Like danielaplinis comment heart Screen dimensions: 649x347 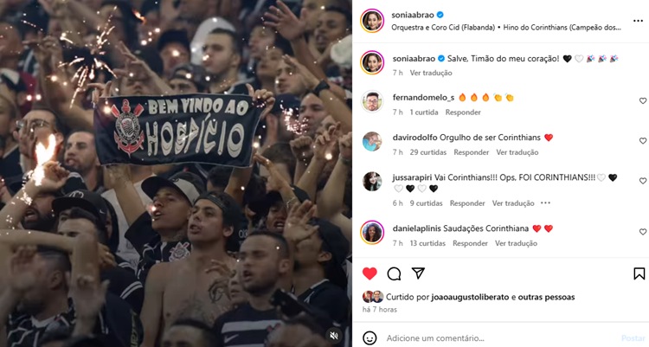642,232
